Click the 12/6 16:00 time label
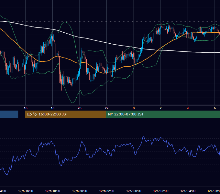The height and width of the screenshot is (194, 220). click(26, 191)
